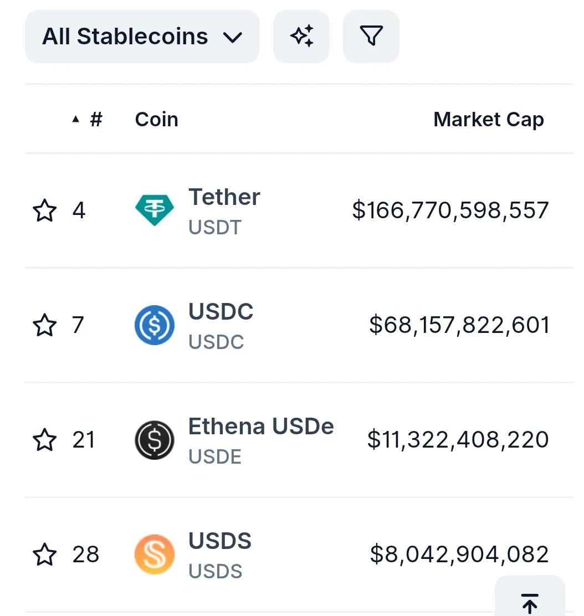
Task: Open the Tether coin name link
Action: 224,197
